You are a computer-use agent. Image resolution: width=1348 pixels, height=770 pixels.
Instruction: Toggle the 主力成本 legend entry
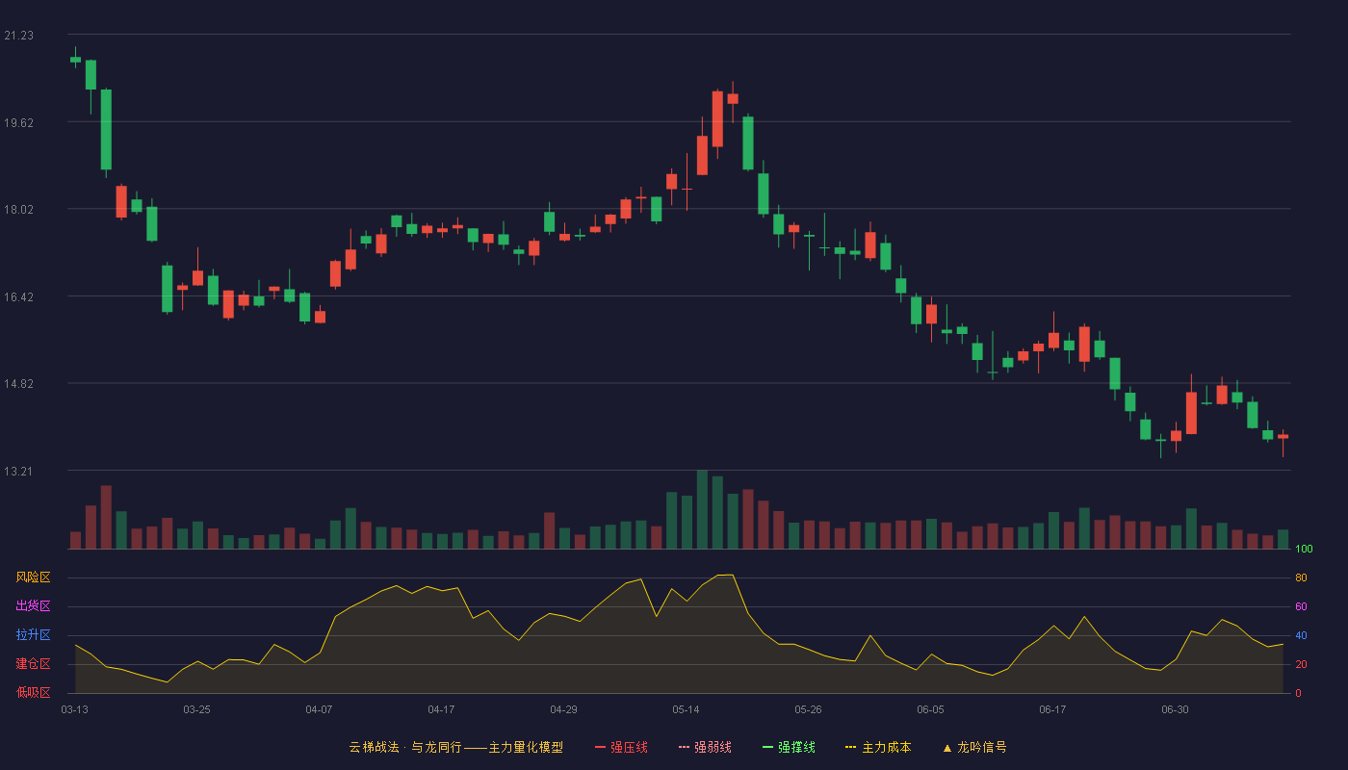[878, 747]
